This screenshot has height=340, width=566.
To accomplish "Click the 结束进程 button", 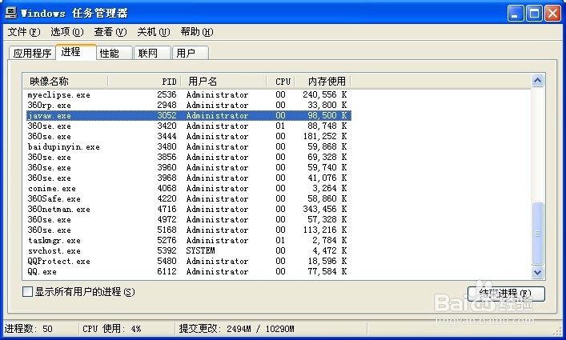I will pyautogui.click(x=506, y=294).
